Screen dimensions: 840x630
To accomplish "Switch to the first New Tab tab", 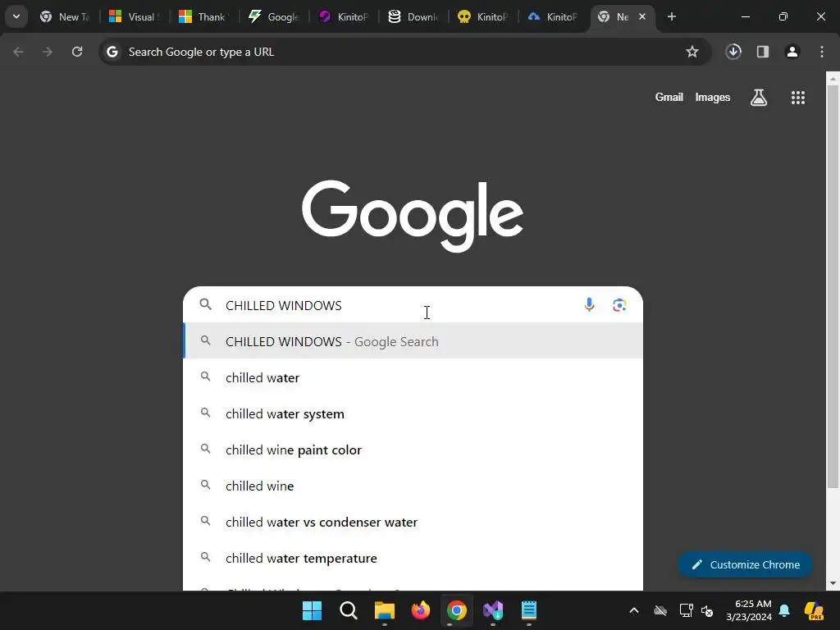I will 65,16.
